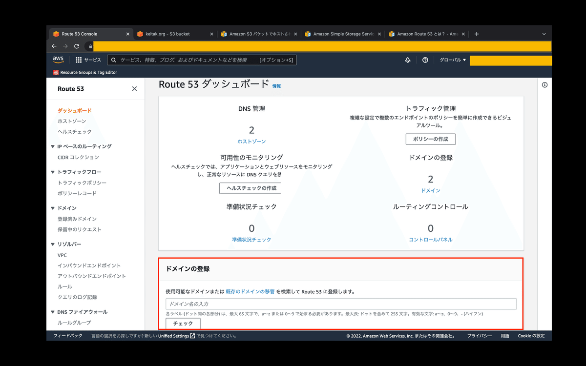The width and height of the screenshot is (586, 366).
Task: Open インバウンドエンドポイント in sidebar
Action: 89,265
